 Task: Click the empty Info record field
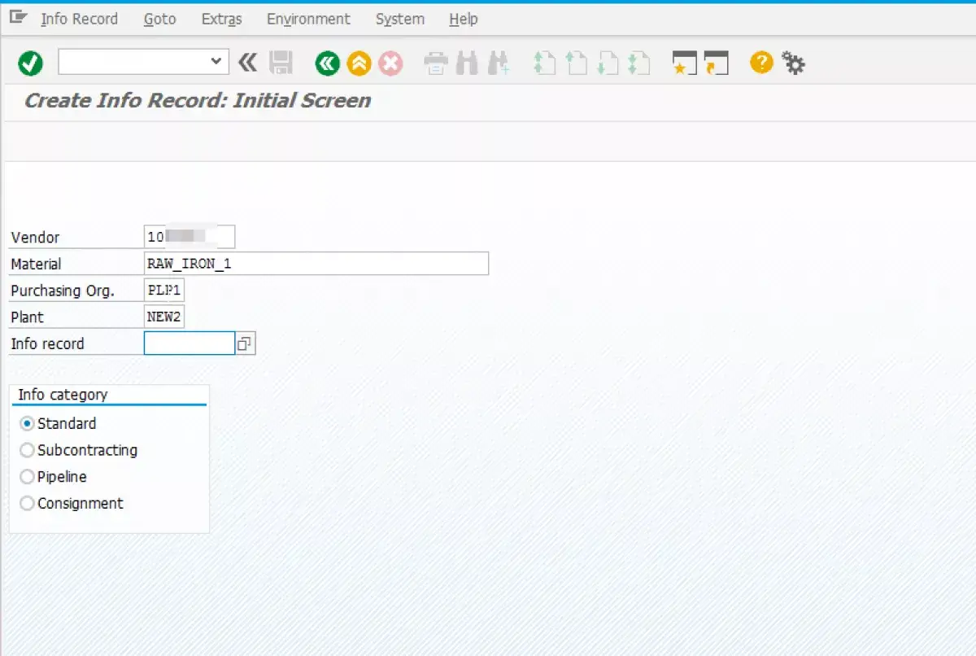point(190,343)
